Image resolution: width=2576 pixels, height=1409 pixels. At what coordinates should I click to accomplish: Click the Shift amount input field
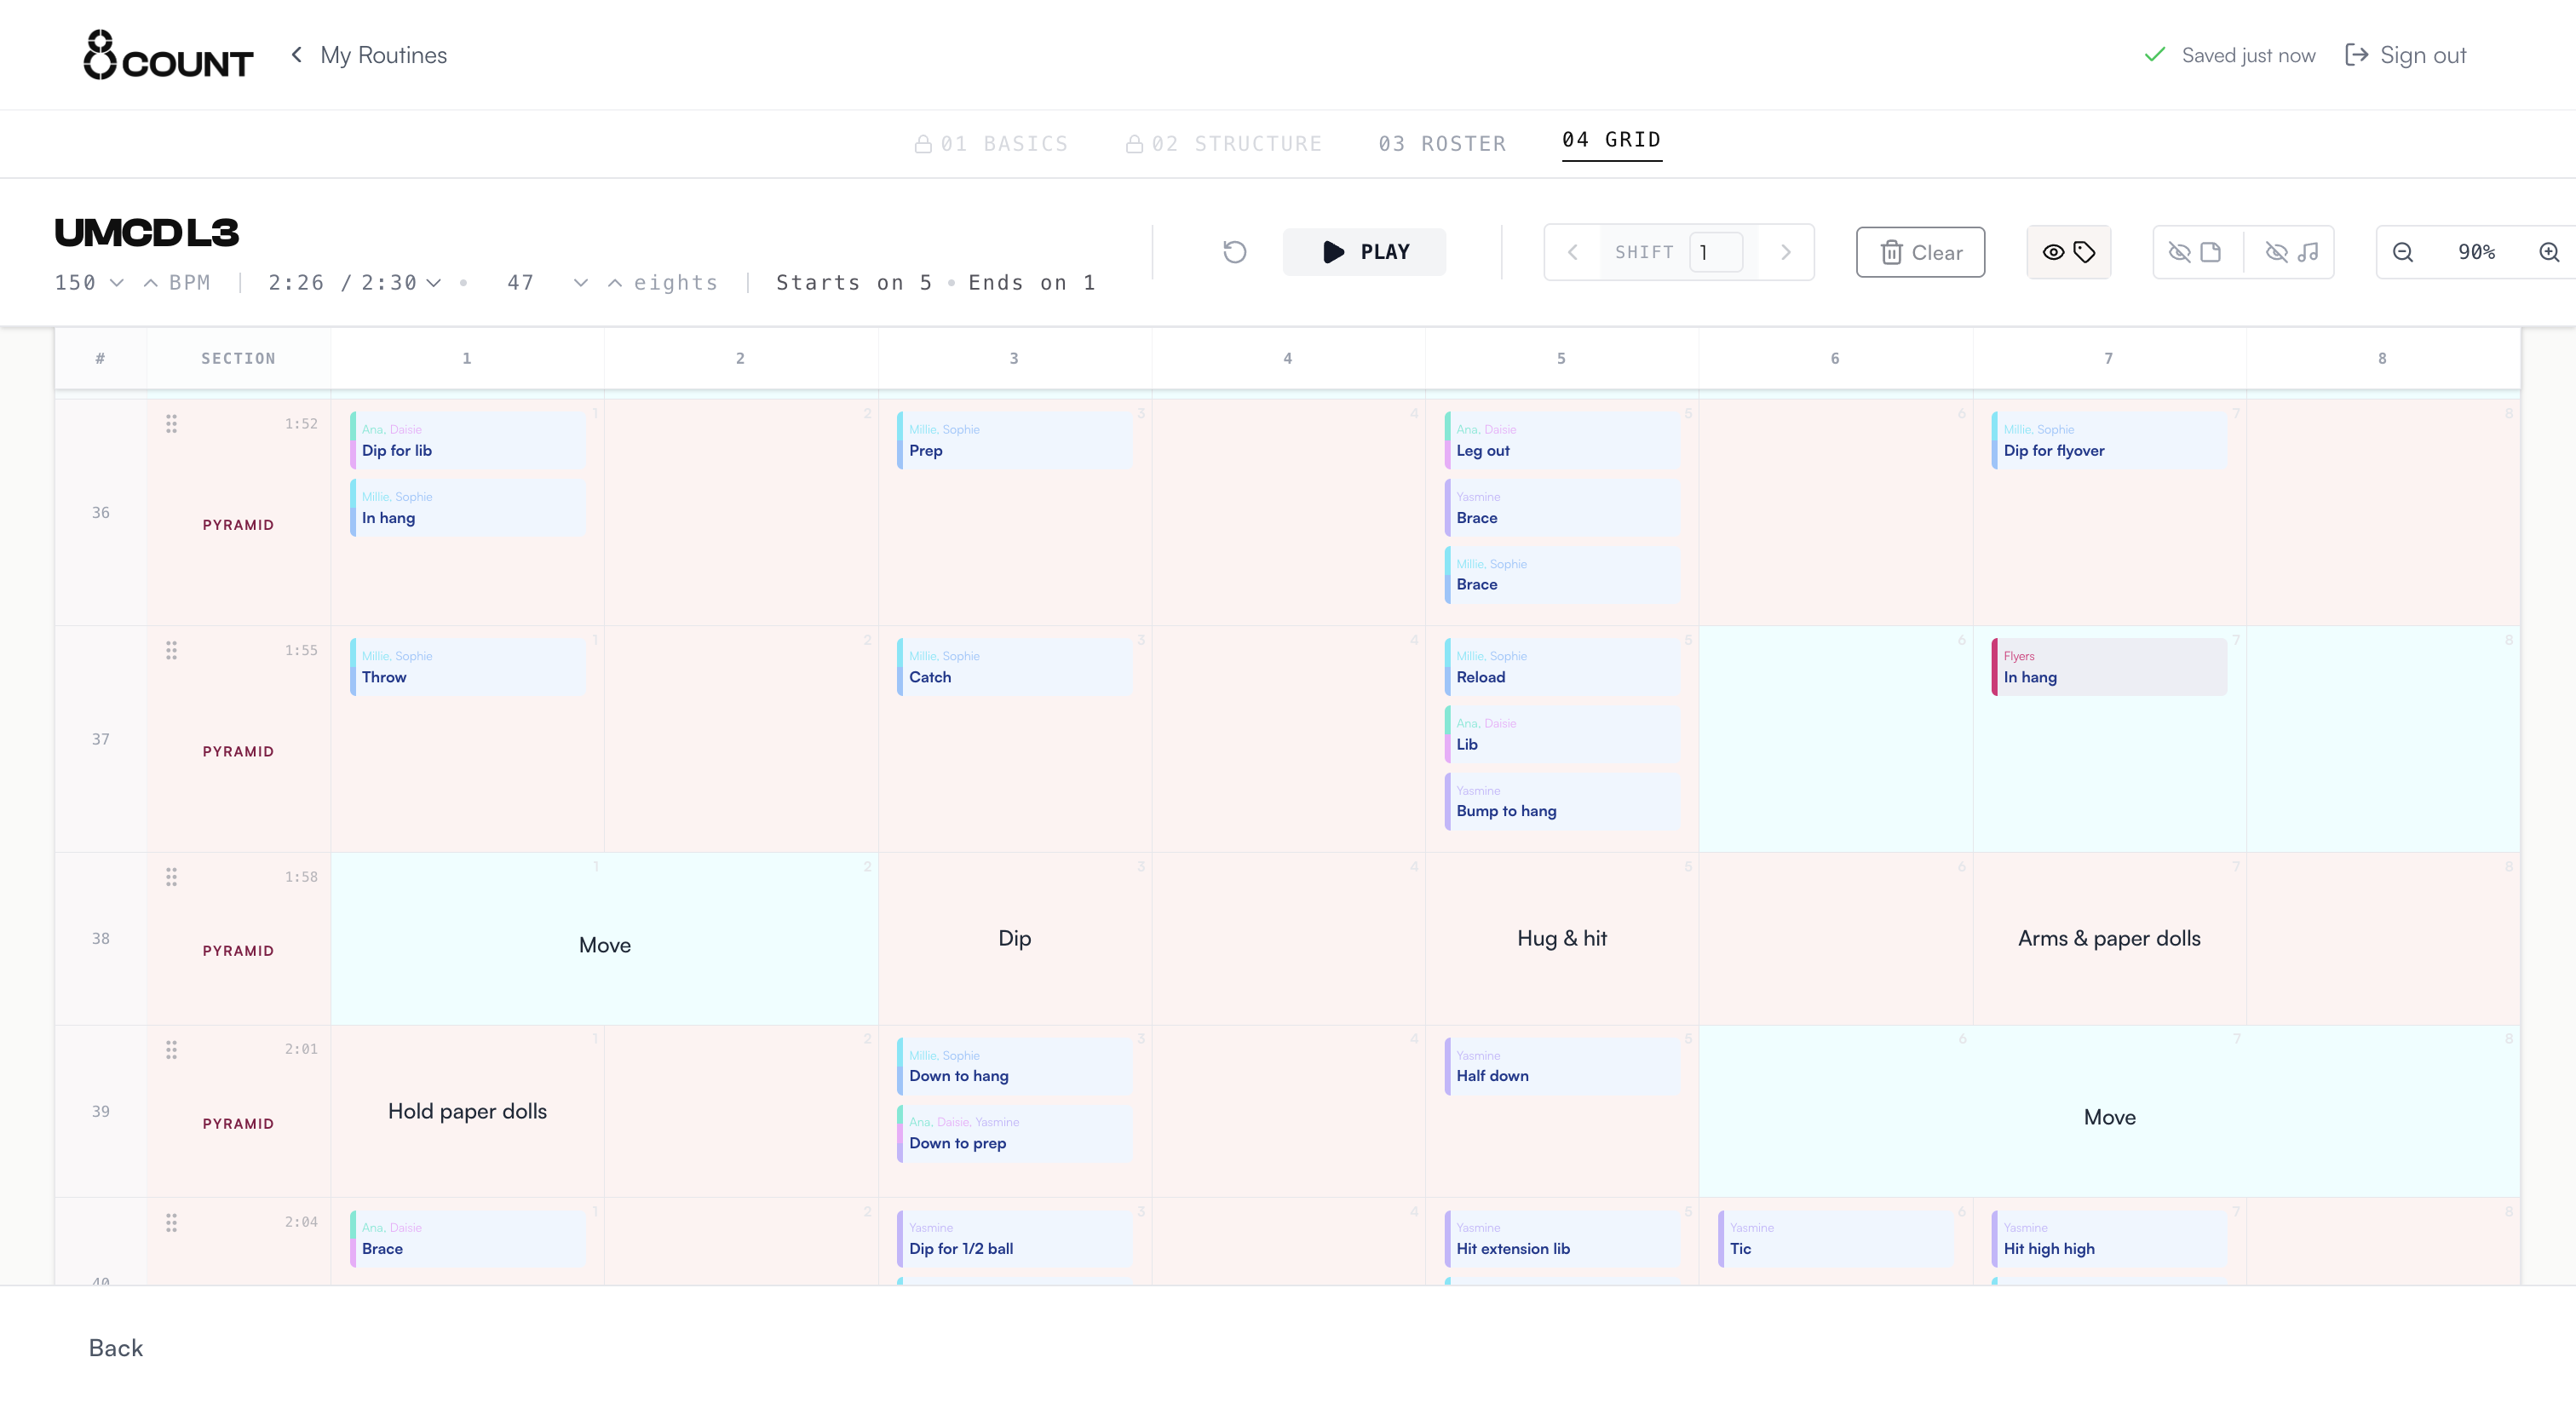[1716, 252]
